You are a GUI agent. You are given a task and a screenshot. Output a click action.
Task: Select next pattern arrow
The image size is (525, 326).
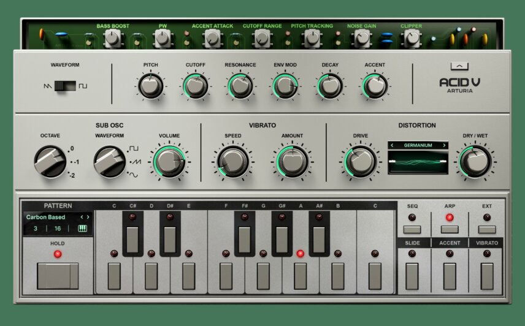(88, 218)
